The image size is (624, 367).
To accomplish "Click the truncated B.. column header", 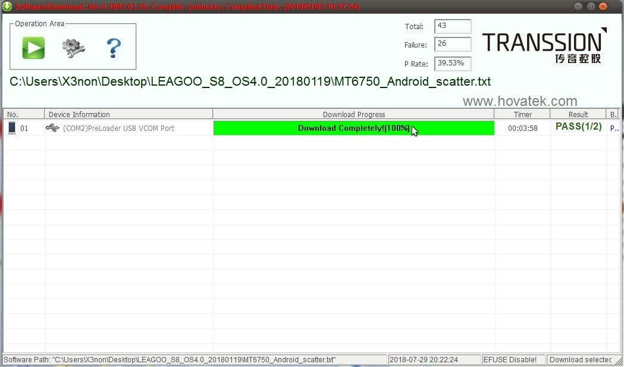I will coord(613,114).
